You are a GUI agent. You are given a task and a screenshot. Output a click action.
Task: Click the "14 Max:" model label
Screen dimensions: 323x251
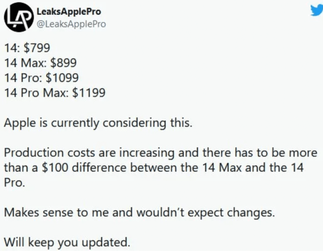26,63
